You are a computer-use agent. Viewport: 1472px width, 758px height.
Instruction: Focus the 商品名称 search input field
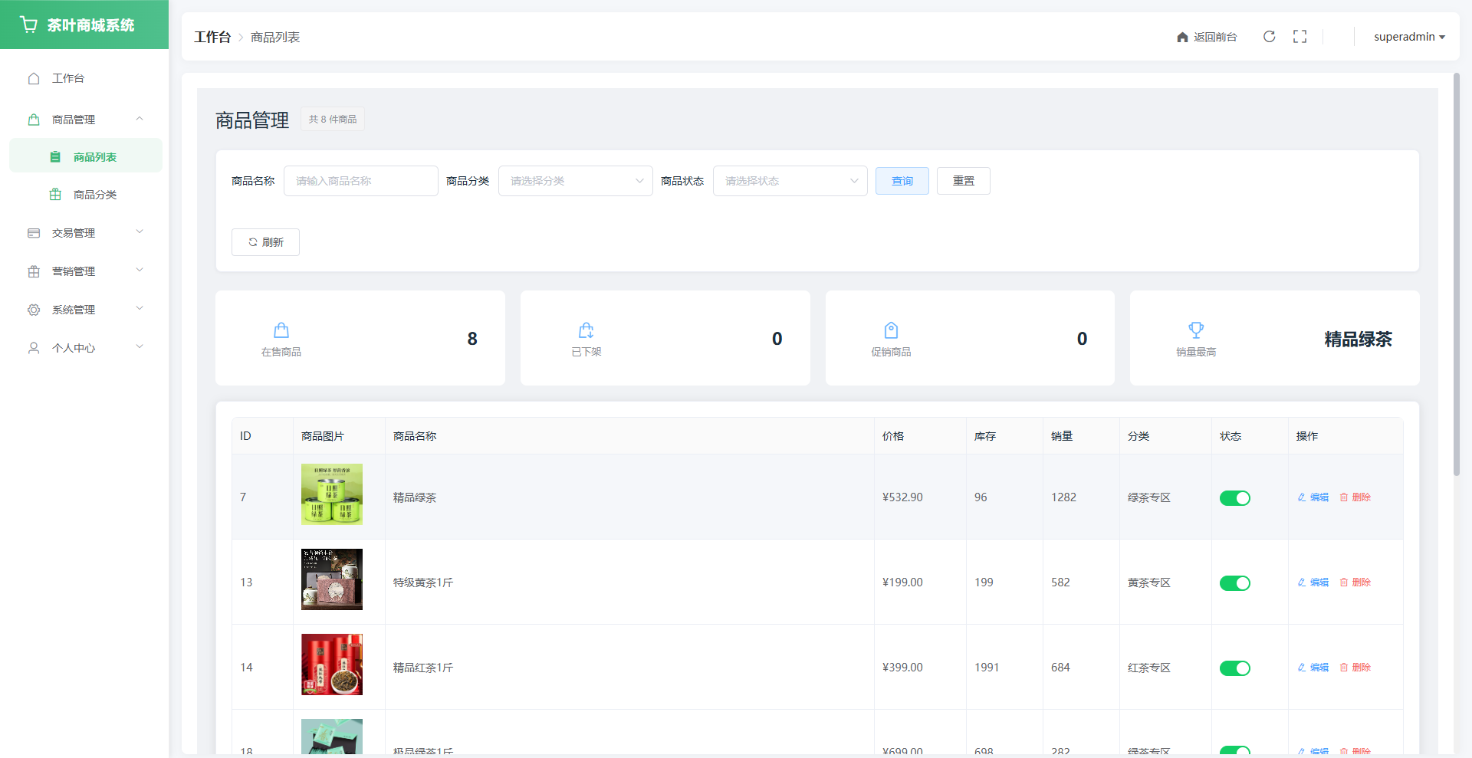click(360, 181)
